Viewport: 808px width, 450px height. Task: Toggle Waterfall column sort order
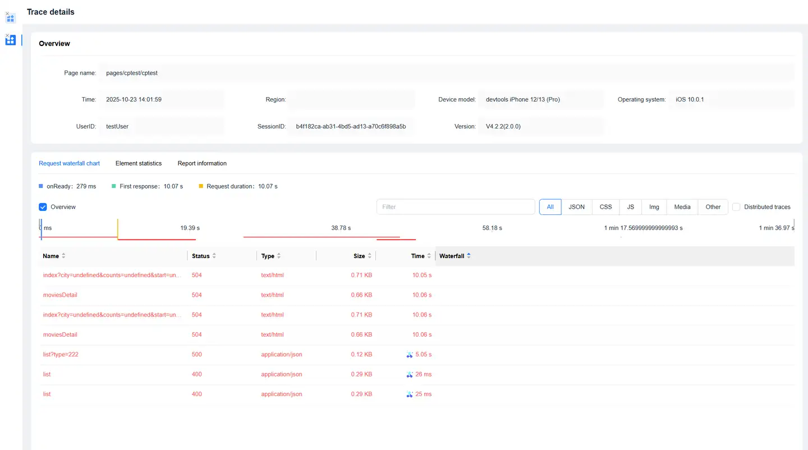469,256
